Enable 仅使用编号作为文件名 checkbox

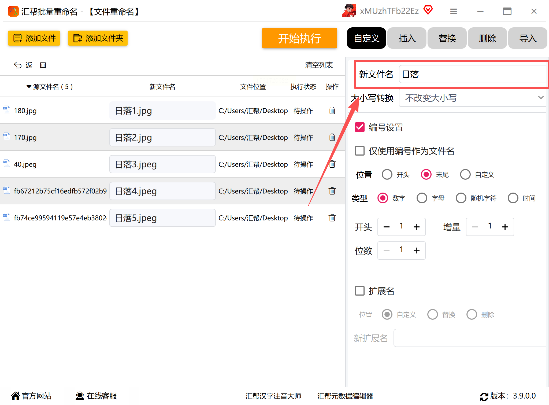coord(360,151)
